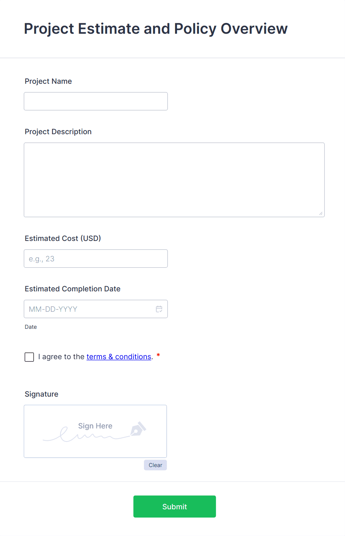Click the Signature field label

point(42,394)
